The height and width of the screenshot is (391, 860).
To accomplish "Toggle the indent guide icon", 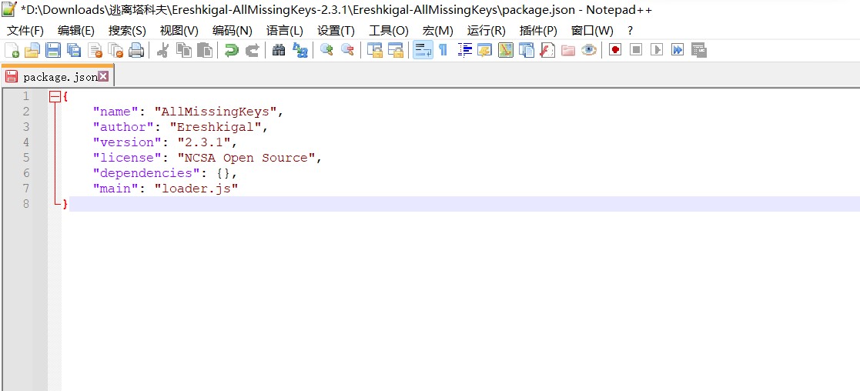I will pyautogui.click(x=464, y=51).
